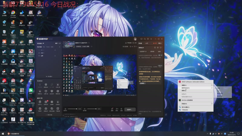The width and height of the screenshot is (242, 136).
Task: Open the streamer avatar profile
Action: (x=135, y=39)
